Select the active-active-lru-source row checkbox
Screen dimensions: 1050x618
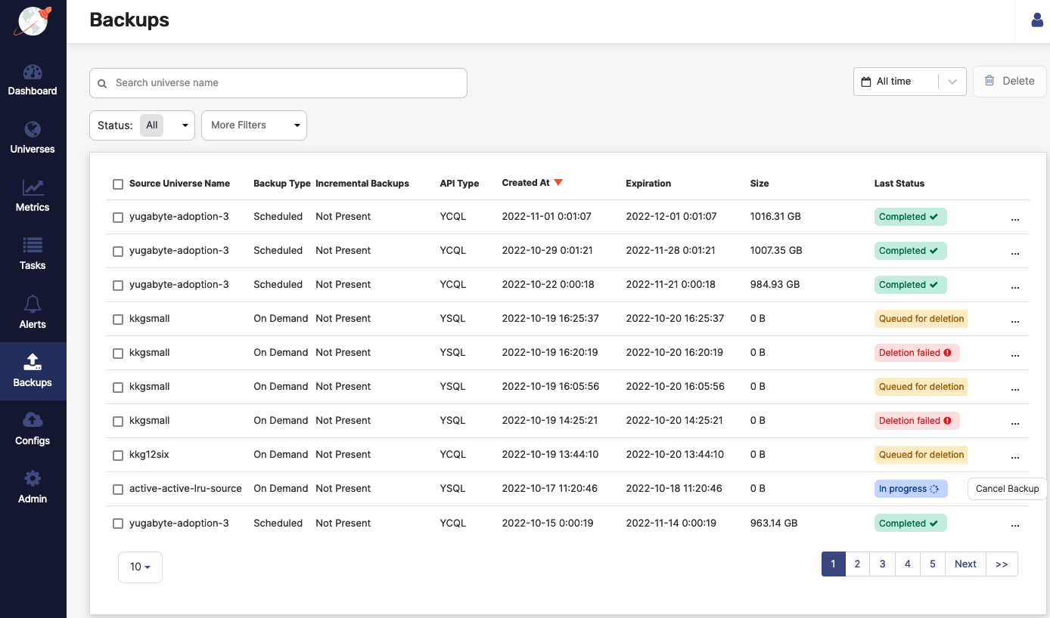[118, 490]
